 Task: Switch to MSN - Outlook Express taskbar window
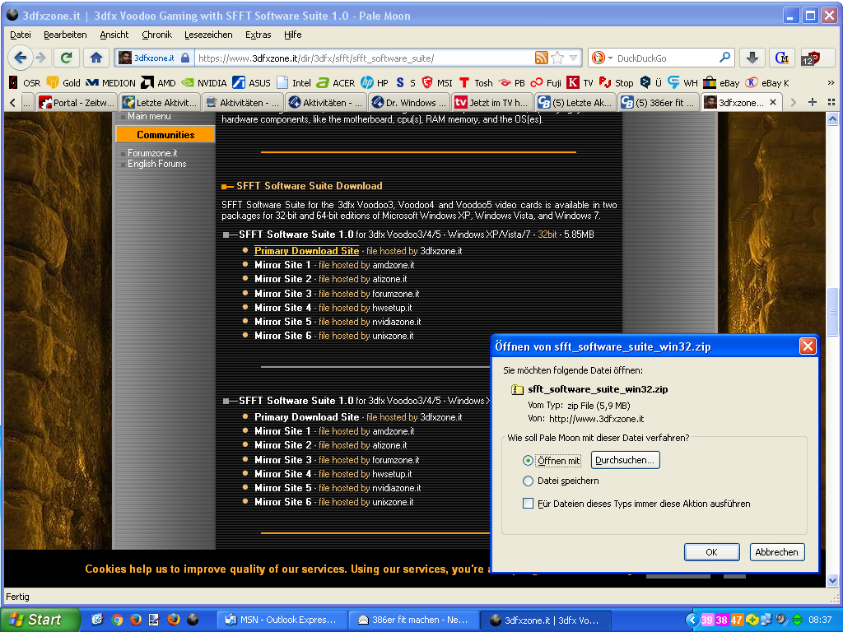pos(282,620)
